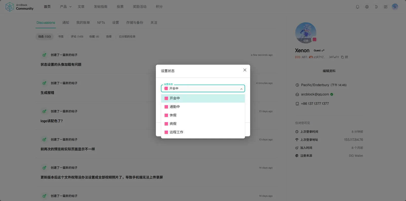Screen dimensions: 406x201
Task: Open 投票 in top navigation
Action: 120,7
